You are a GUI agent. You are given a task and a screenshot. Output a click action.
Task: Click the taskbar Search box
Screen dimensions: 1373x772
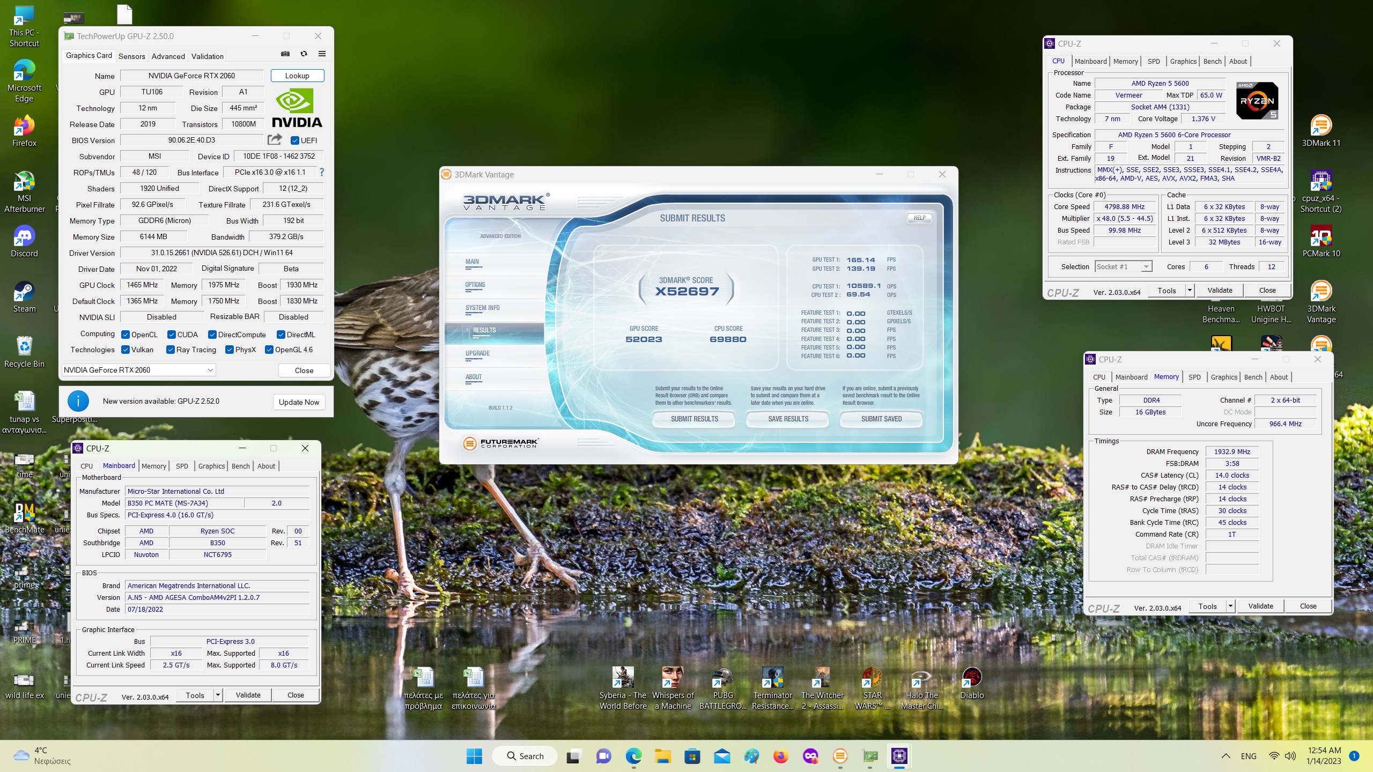coord(524,756)
